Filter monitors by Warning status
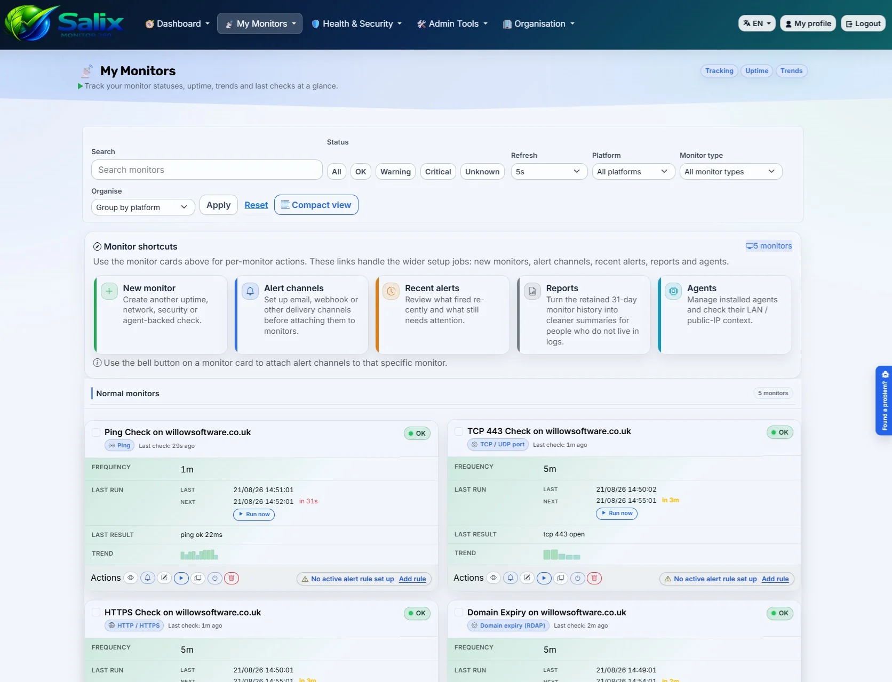The image size is (892, 682). click(x=395, y=172)
